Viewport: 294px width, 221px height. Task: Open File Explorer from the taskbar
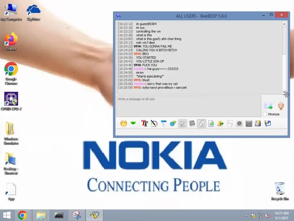pyautogui.click(x=41, y=215)
